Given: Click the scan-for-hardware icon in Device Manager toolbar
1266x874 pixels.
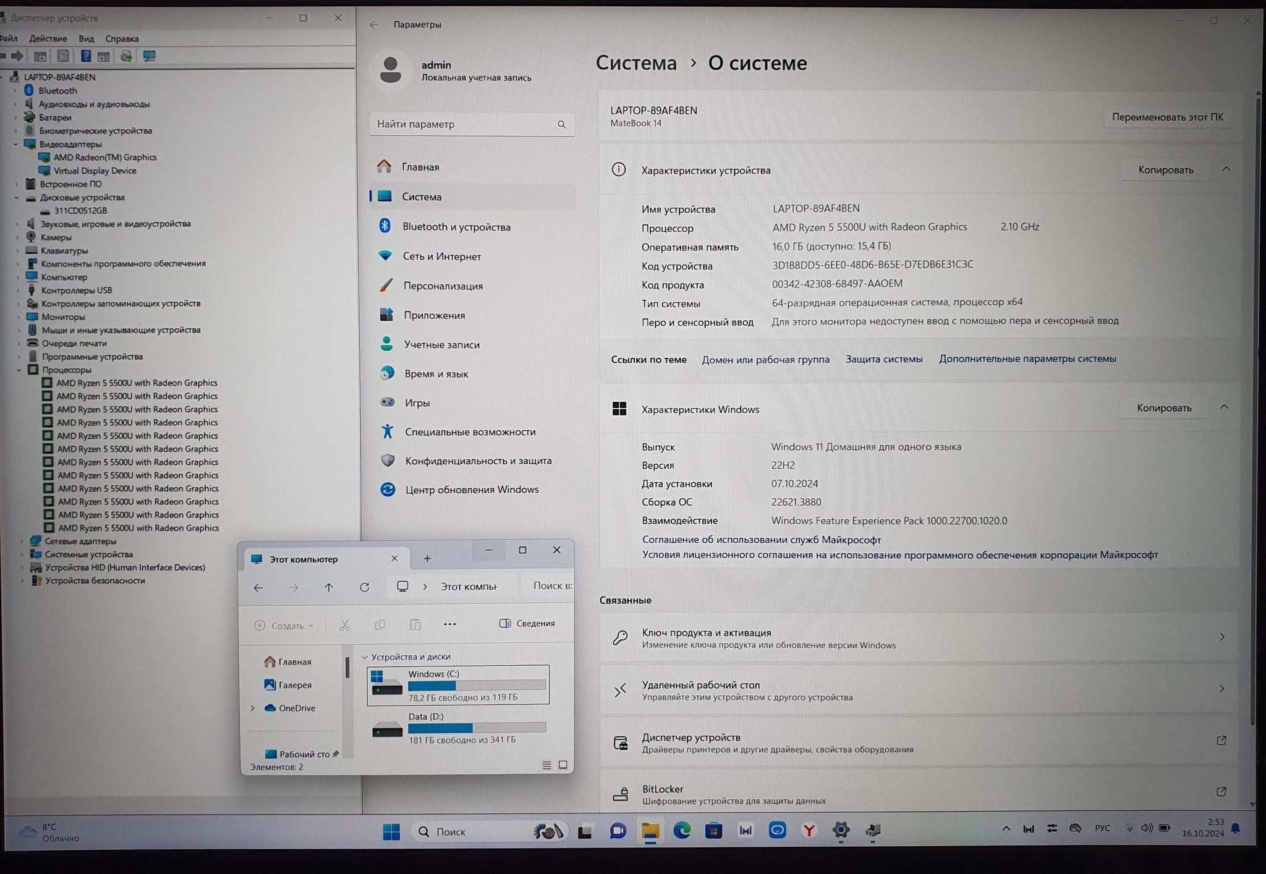Looking at the screenshot, I should (149, 56).
